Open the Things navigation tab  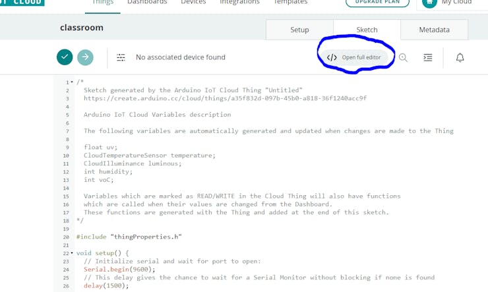pyautogui.click(x=103, y=3)
